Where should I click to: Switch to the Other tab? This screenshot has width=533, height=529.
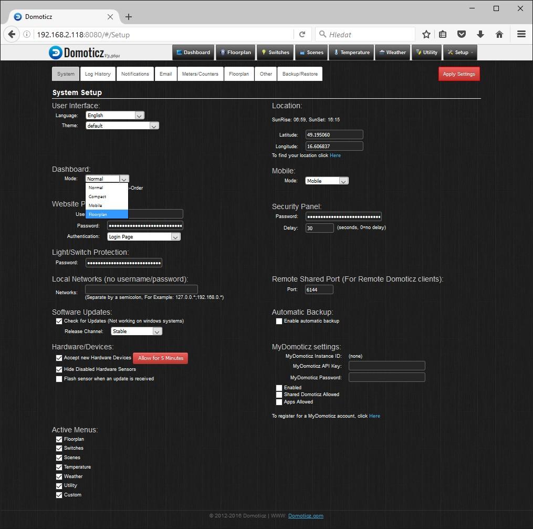pos(266,74)
